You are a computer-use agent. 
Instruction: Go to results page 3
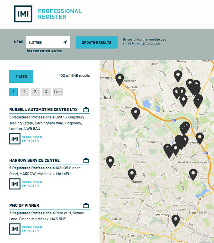pos(35,92)
